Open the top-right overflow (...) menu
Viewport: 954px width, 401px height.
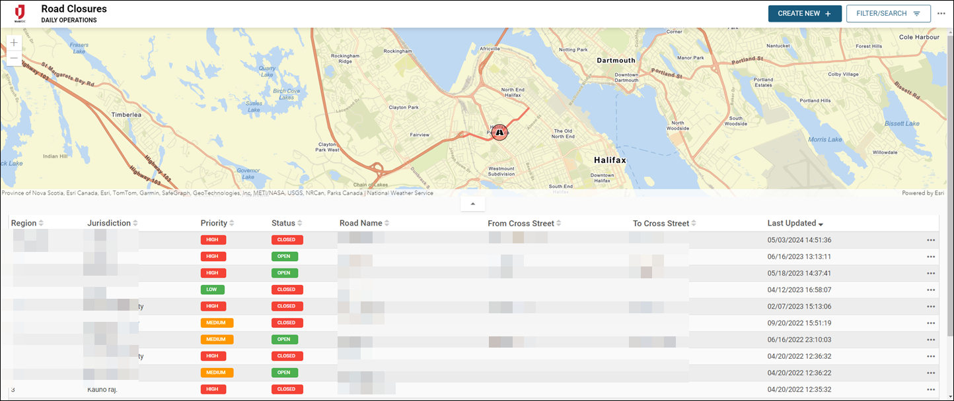941,13
